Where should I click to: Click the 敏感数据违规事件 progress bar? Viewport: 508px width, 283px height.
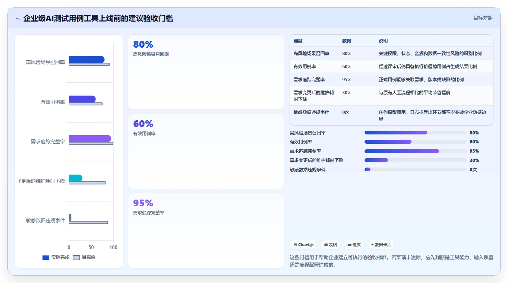pos(416,169)
